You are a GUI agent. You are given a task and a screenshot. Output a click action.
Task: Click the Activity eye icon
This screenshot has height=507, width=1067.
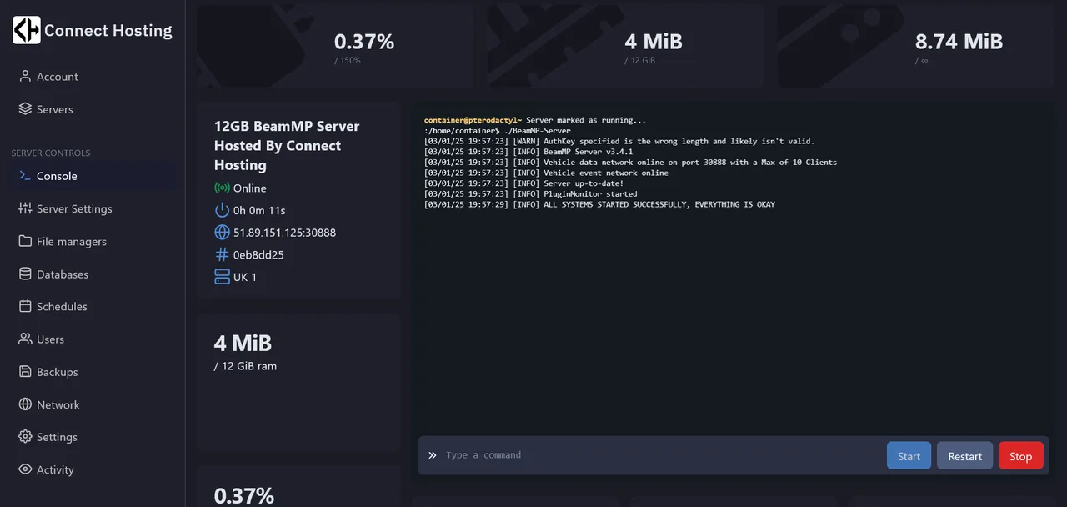25,469
